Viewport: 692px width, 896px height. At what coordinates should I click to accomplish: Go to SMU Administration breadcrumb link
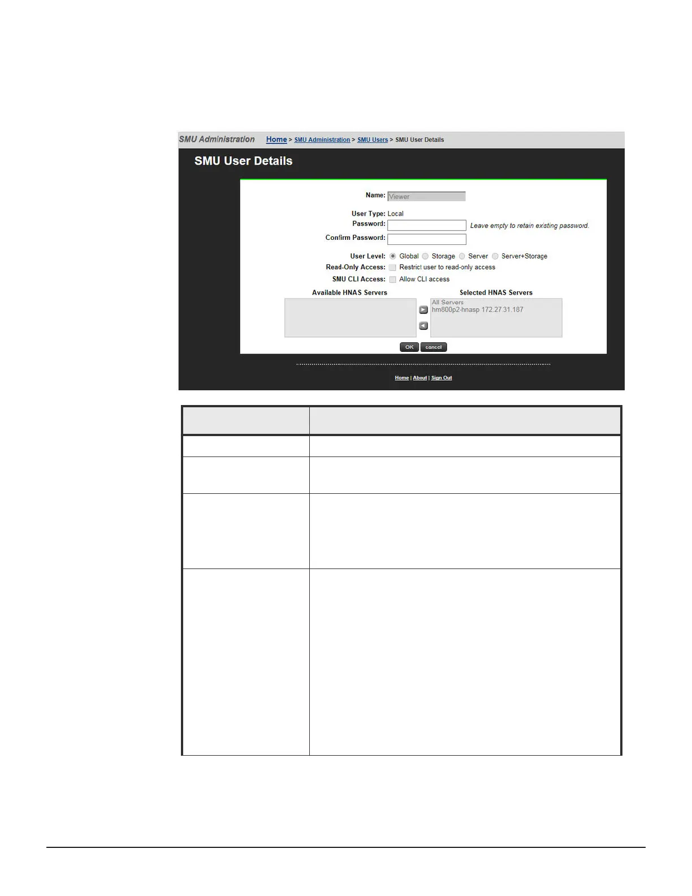pyautogui.click(x=322, y=140)
